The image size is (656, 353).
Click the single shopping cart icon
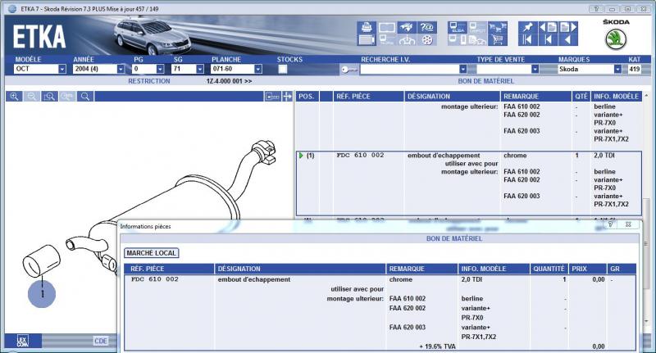(x=498, y=39)
